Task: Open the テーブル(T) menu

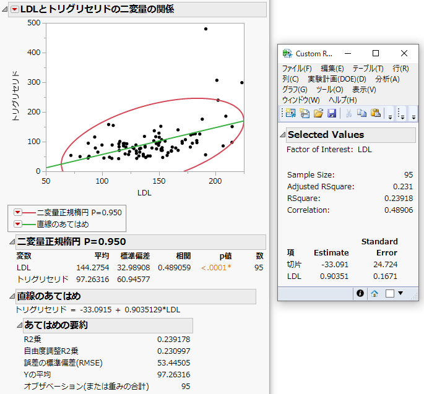Action: 368,69
